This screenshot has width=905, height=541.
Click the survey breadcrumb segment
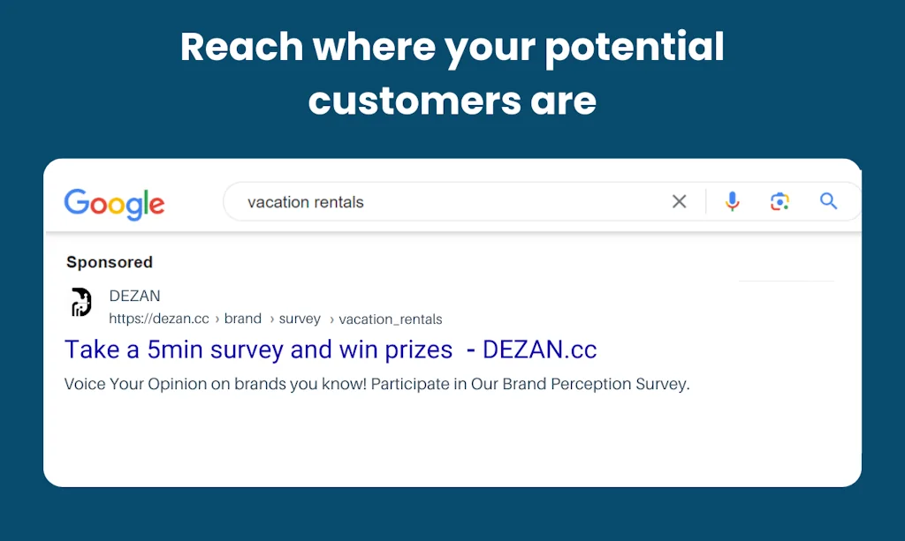(300, 319)
